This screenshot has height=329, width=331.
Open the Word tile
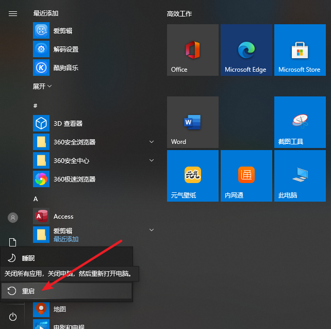192,122
